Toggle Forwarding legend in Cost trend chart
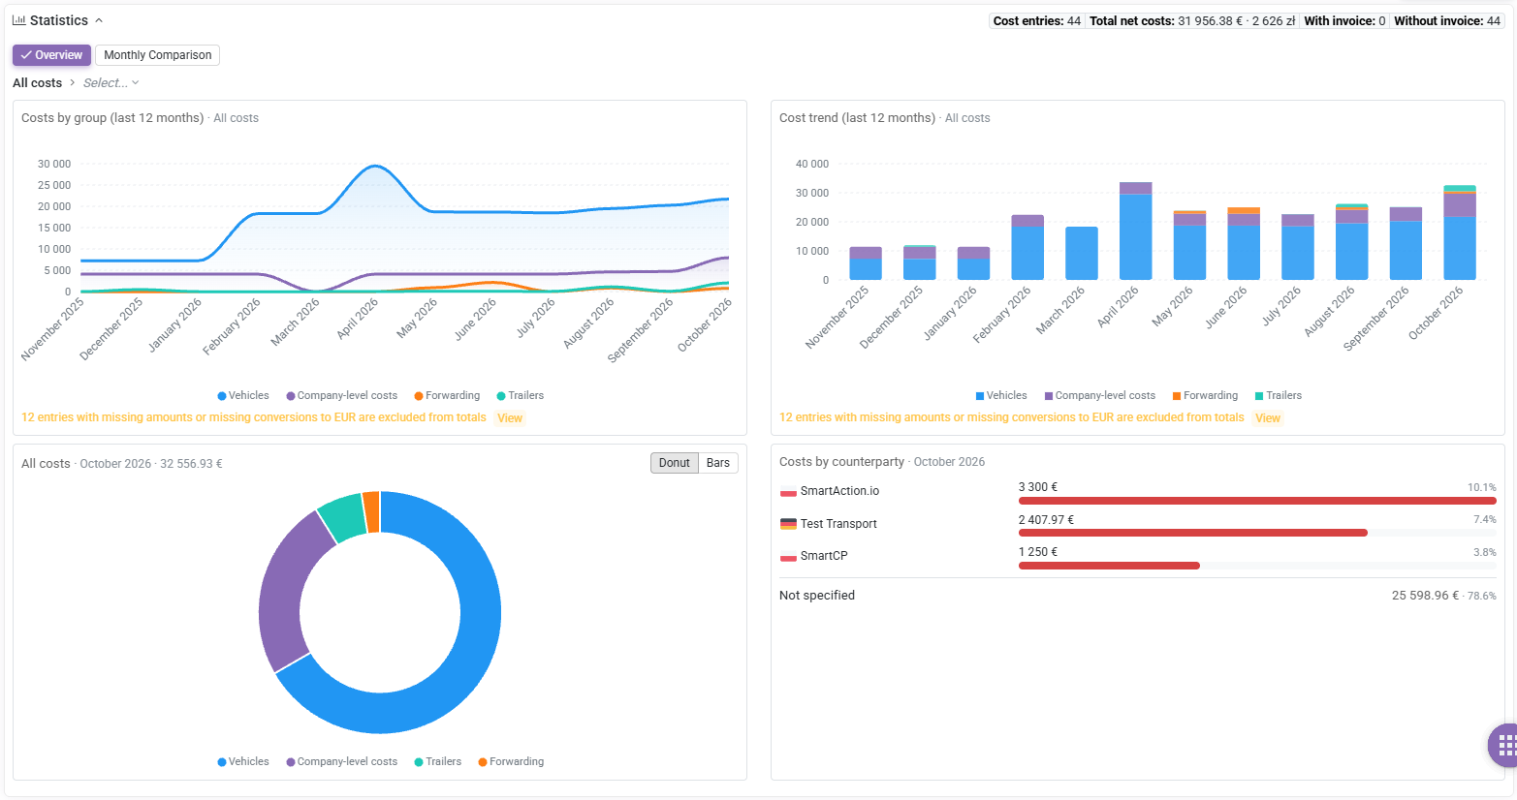 tap(1205, 395)
